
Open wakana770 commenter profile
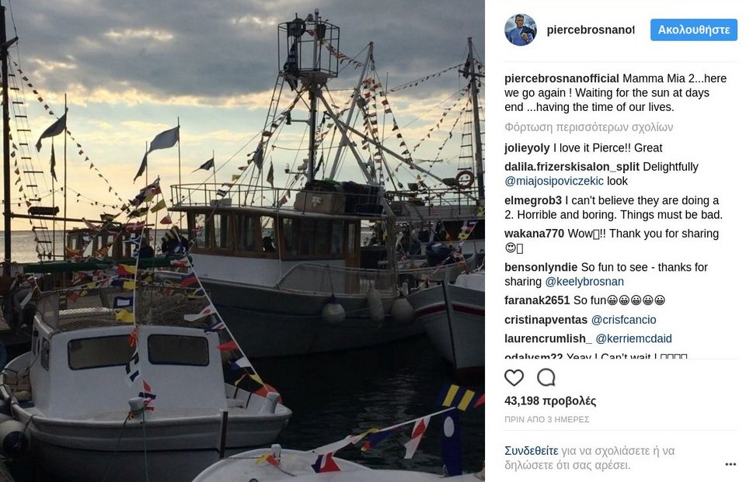(535, 234)
